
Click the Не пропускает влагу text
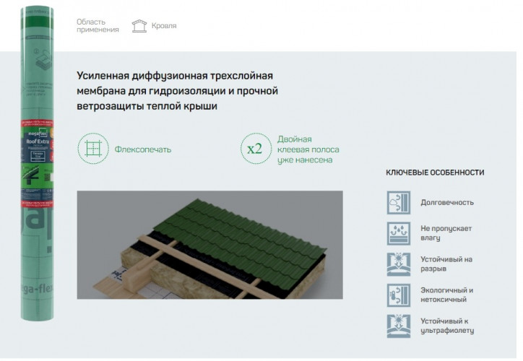pyautogui.click(x=446, y=233)
